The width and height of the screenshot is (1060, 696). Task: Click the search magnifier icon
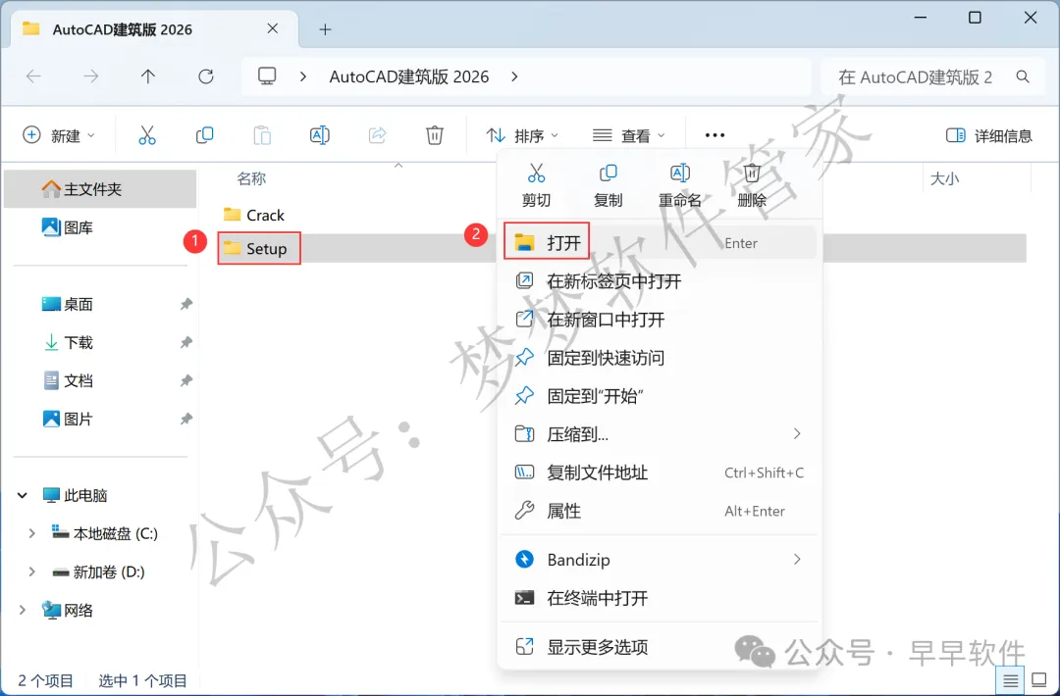click(1023, 77)
